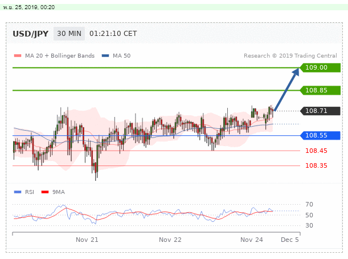Click the RSI legend label
Viewport: 348px width, 259px height.
coord(30,192)
